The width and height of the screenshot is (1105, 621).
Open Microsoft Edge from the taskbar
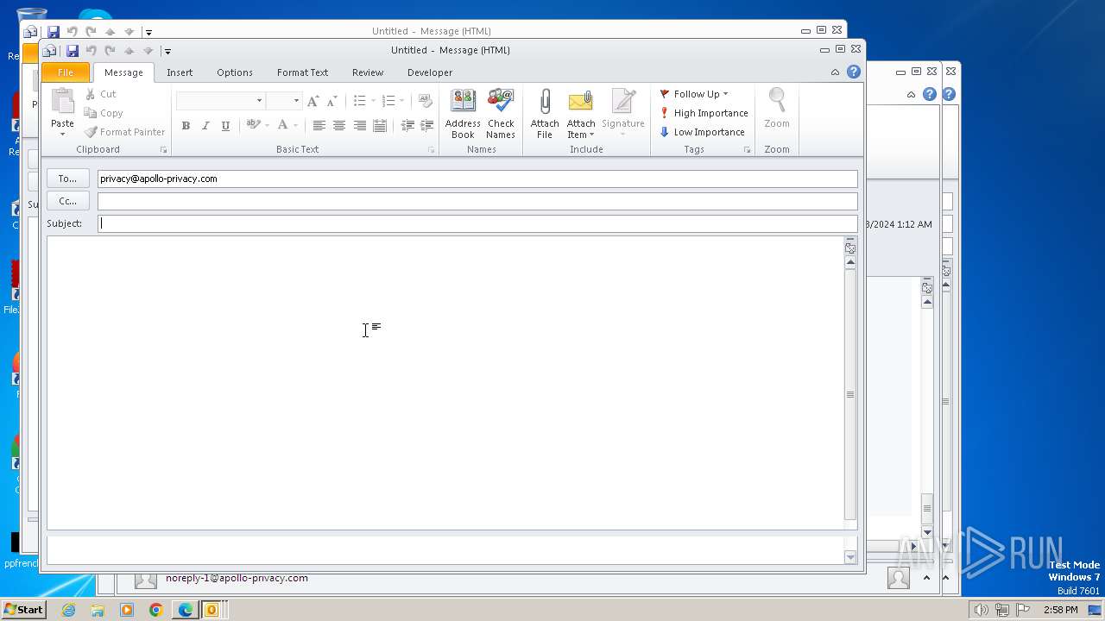pyautogui.click(x=185, y=610)
